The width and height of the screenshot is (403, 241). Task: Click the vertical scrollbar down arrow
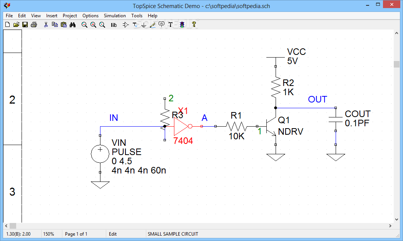point(396,220)
